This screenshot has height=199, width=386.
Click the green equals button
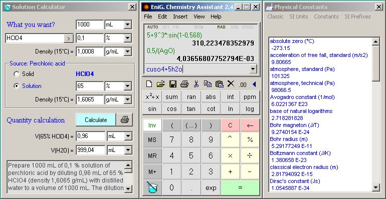(x=240, y=187)
